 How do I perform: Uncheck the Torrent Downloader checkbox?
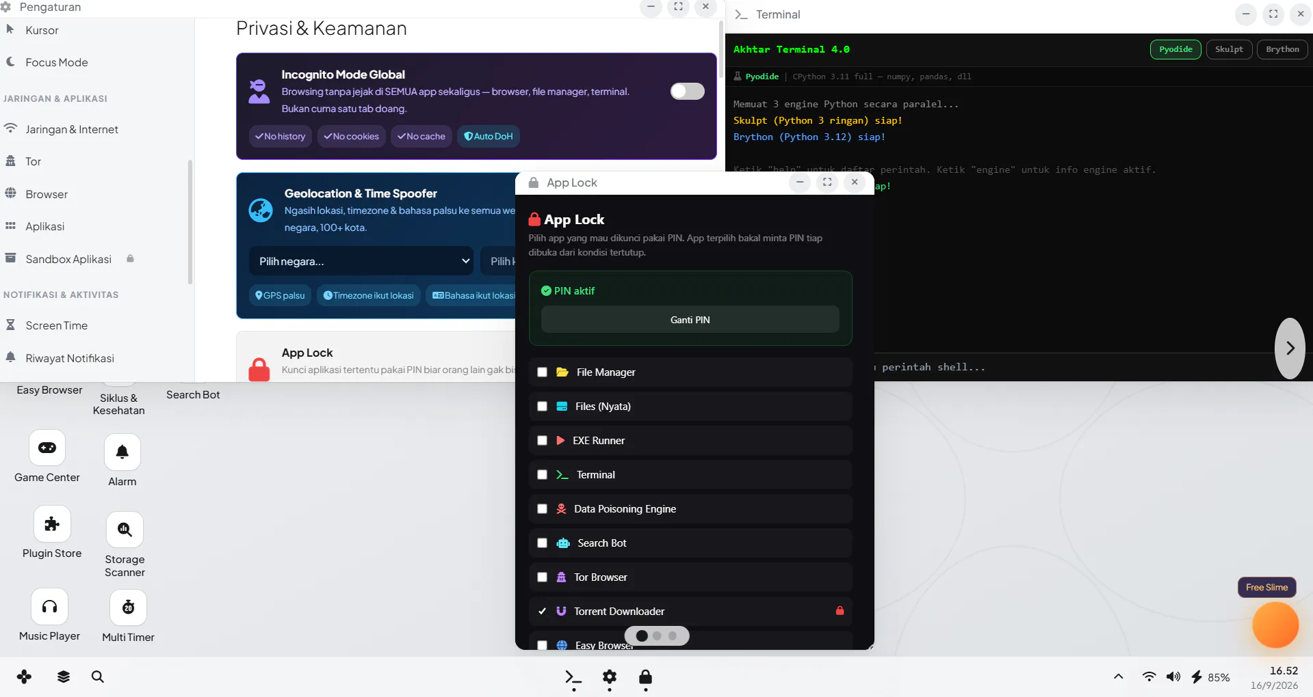(x=543, y=612)
